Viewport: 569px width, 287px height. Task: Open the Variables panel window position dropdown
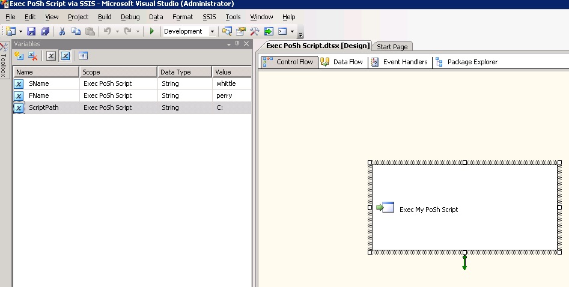pyautogui.click(x=229, y=44)
